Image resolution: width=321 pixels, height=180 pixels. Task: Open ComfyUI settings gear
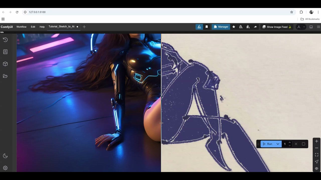5,168
